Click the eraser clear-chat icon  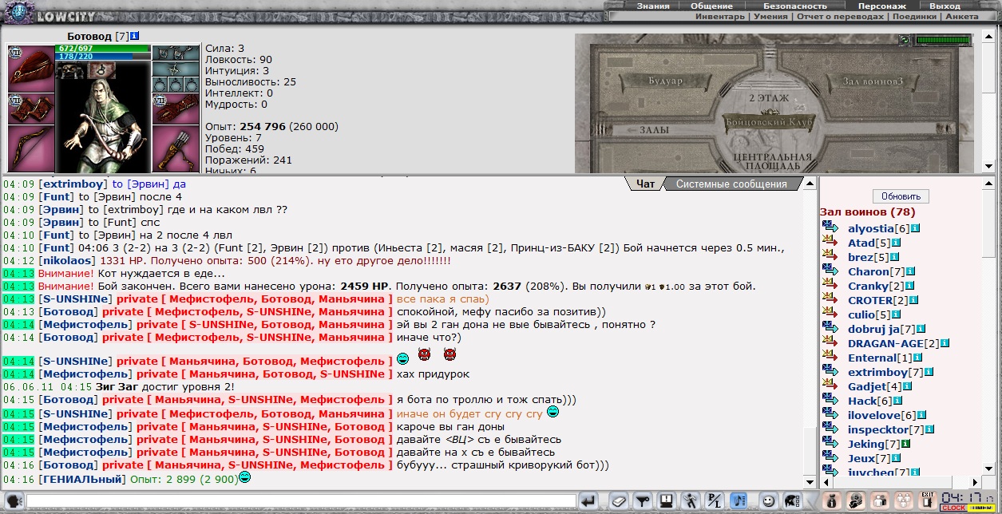(x=620, y=501)
